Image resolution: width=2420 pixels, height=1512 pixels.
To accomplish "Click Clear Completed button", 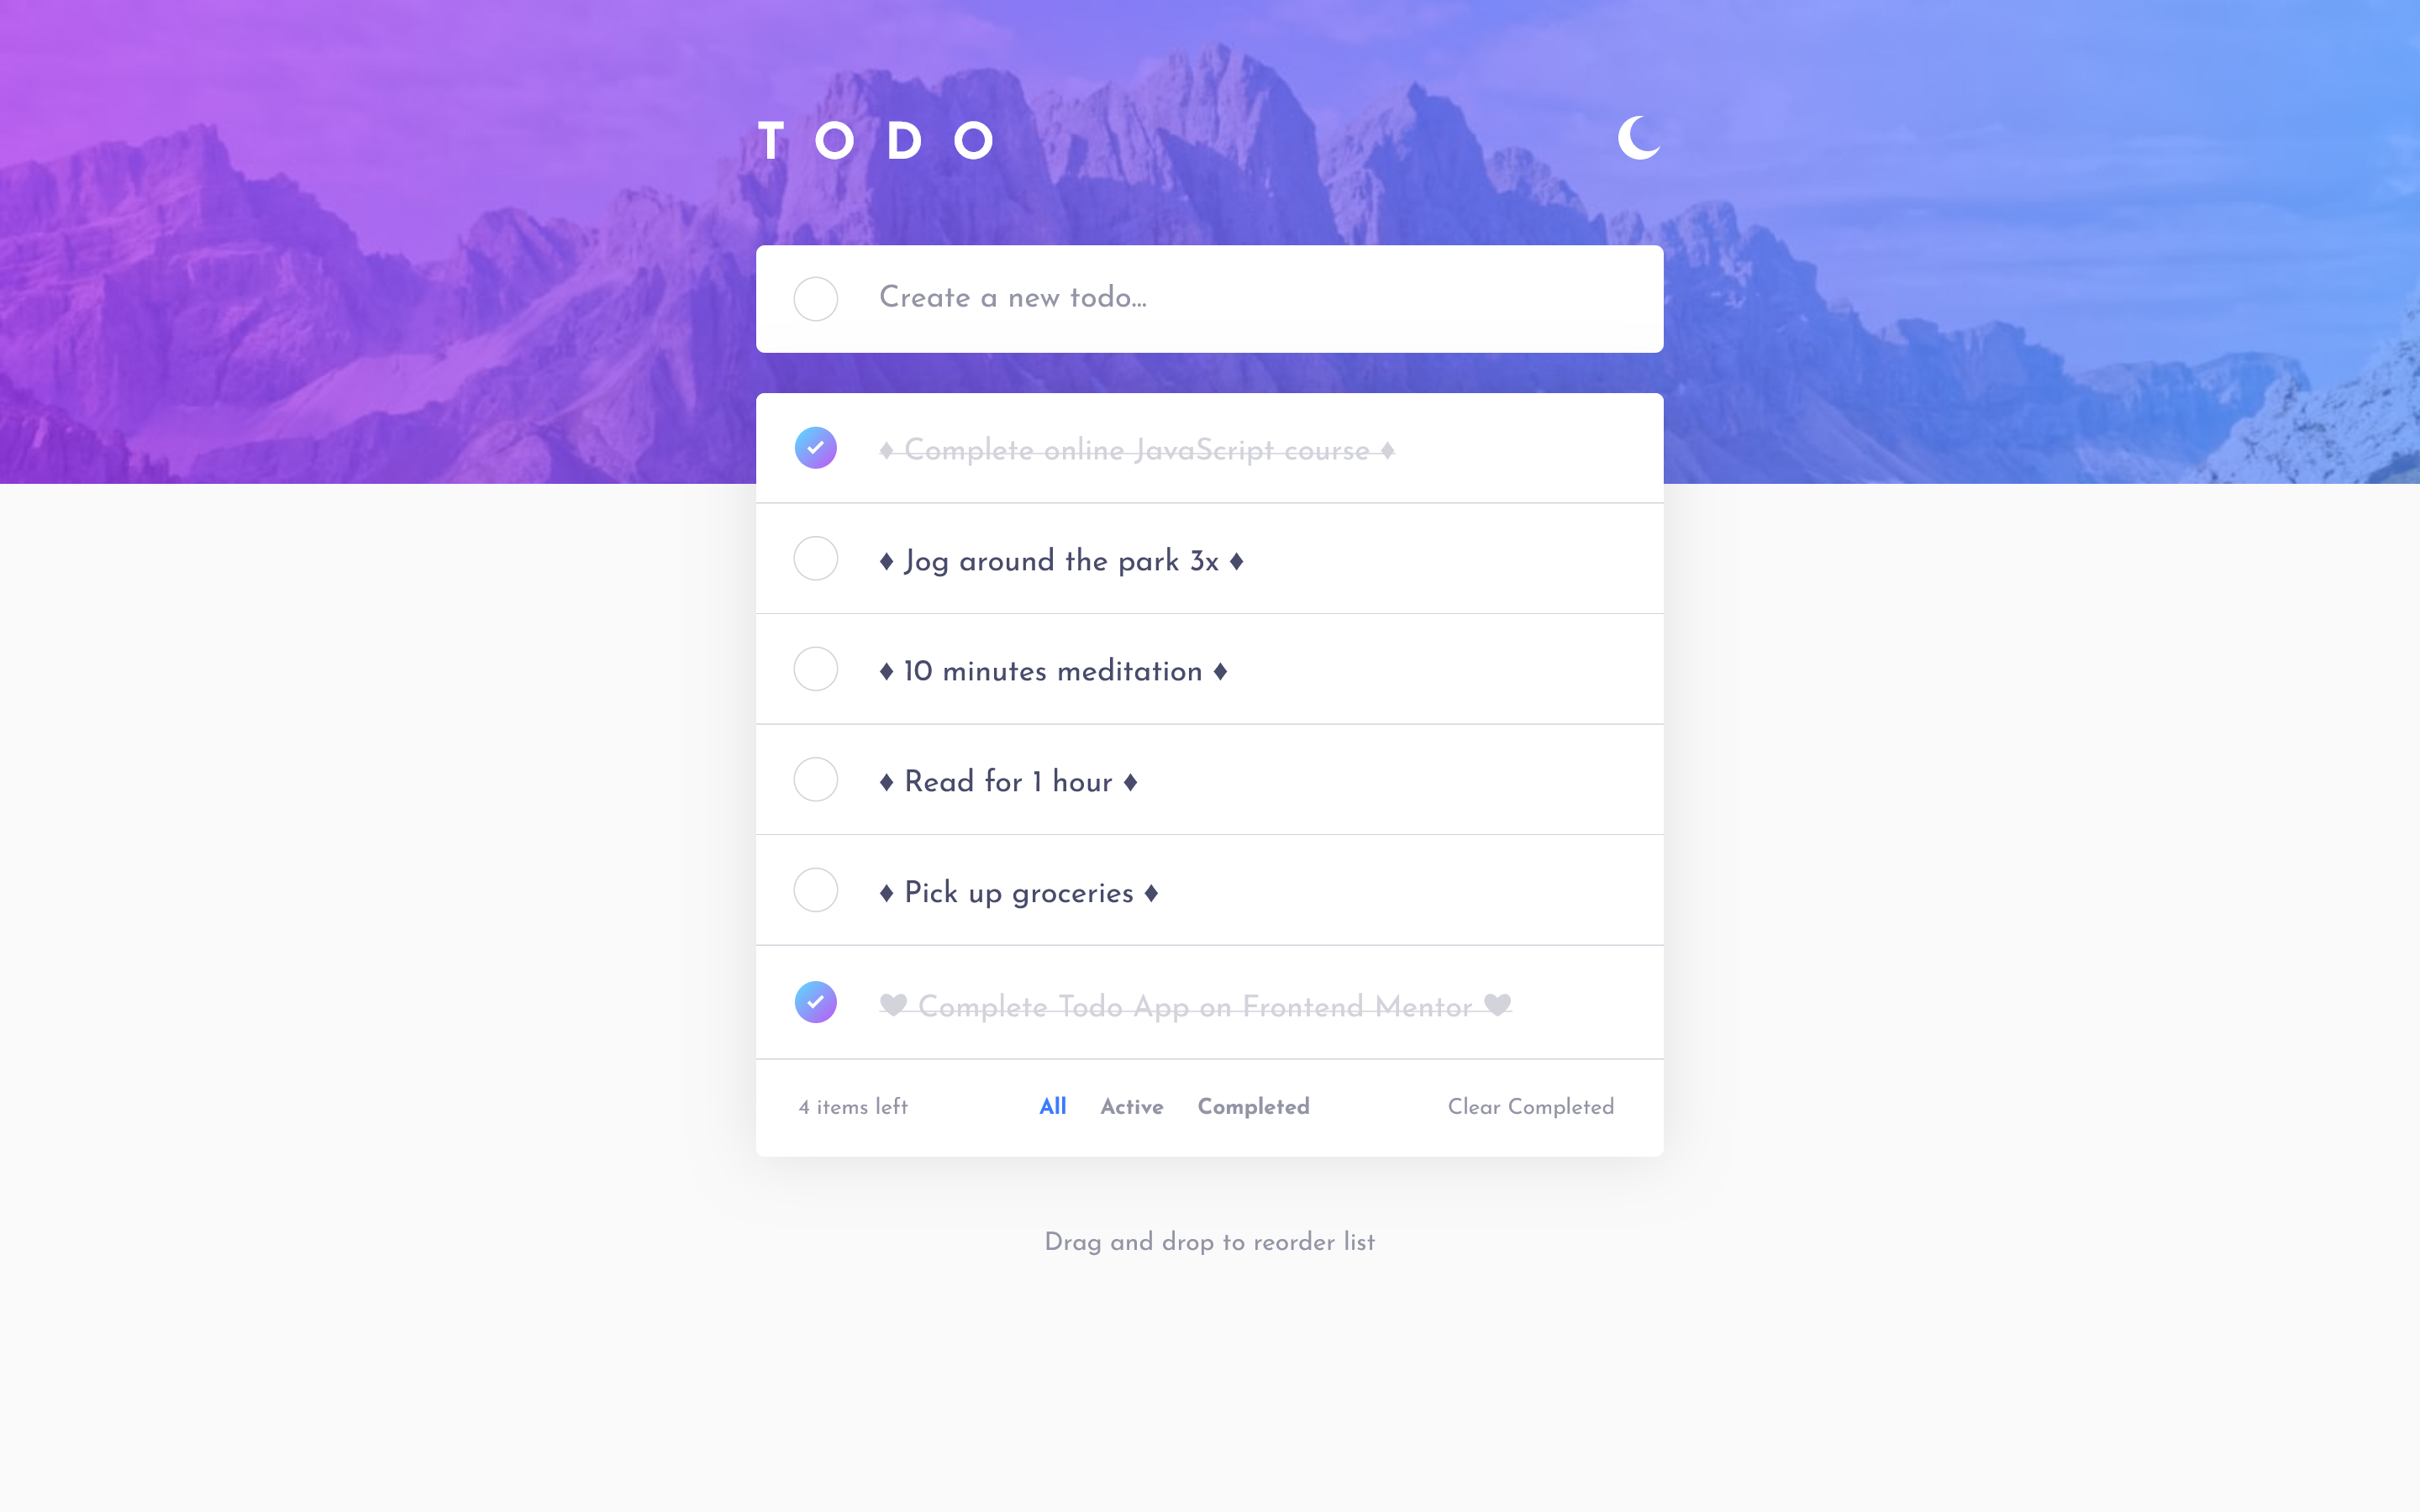I will click(x=1529, y=1106).
